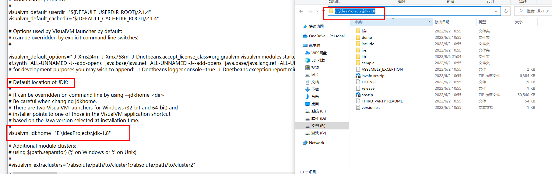Select the ASSEMBLY_EXCEPTION file icon
Viewport: 552px width, 174px height.
(x=358, y=69)
